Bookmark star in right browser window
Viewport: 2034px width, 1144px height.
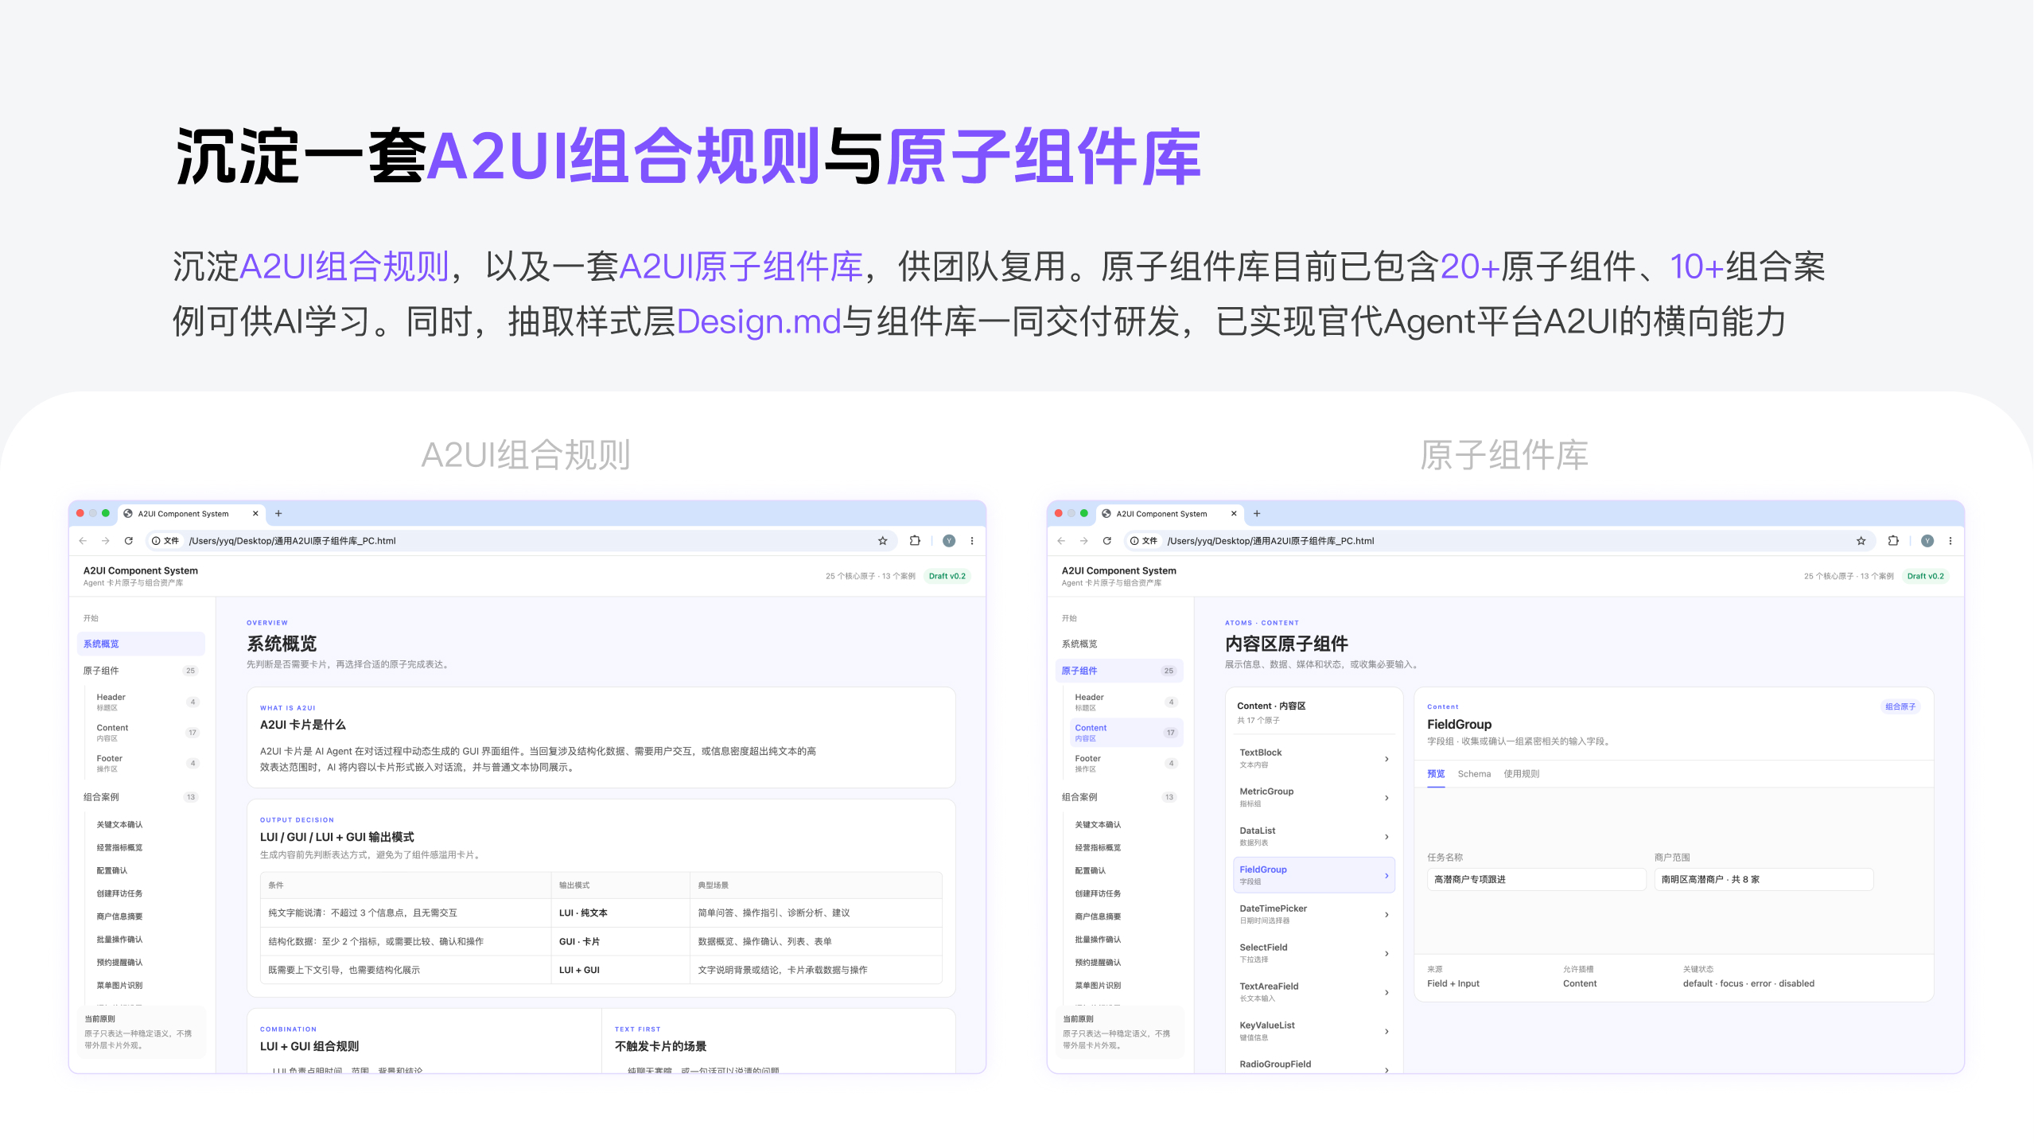coord(1861,541)
